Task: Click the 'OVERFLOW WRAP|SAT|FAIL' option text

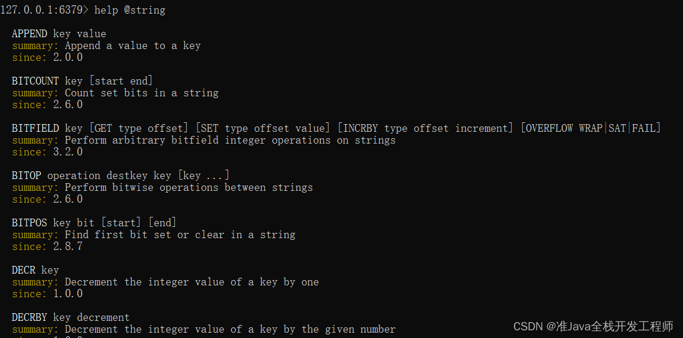Action: 591,128
